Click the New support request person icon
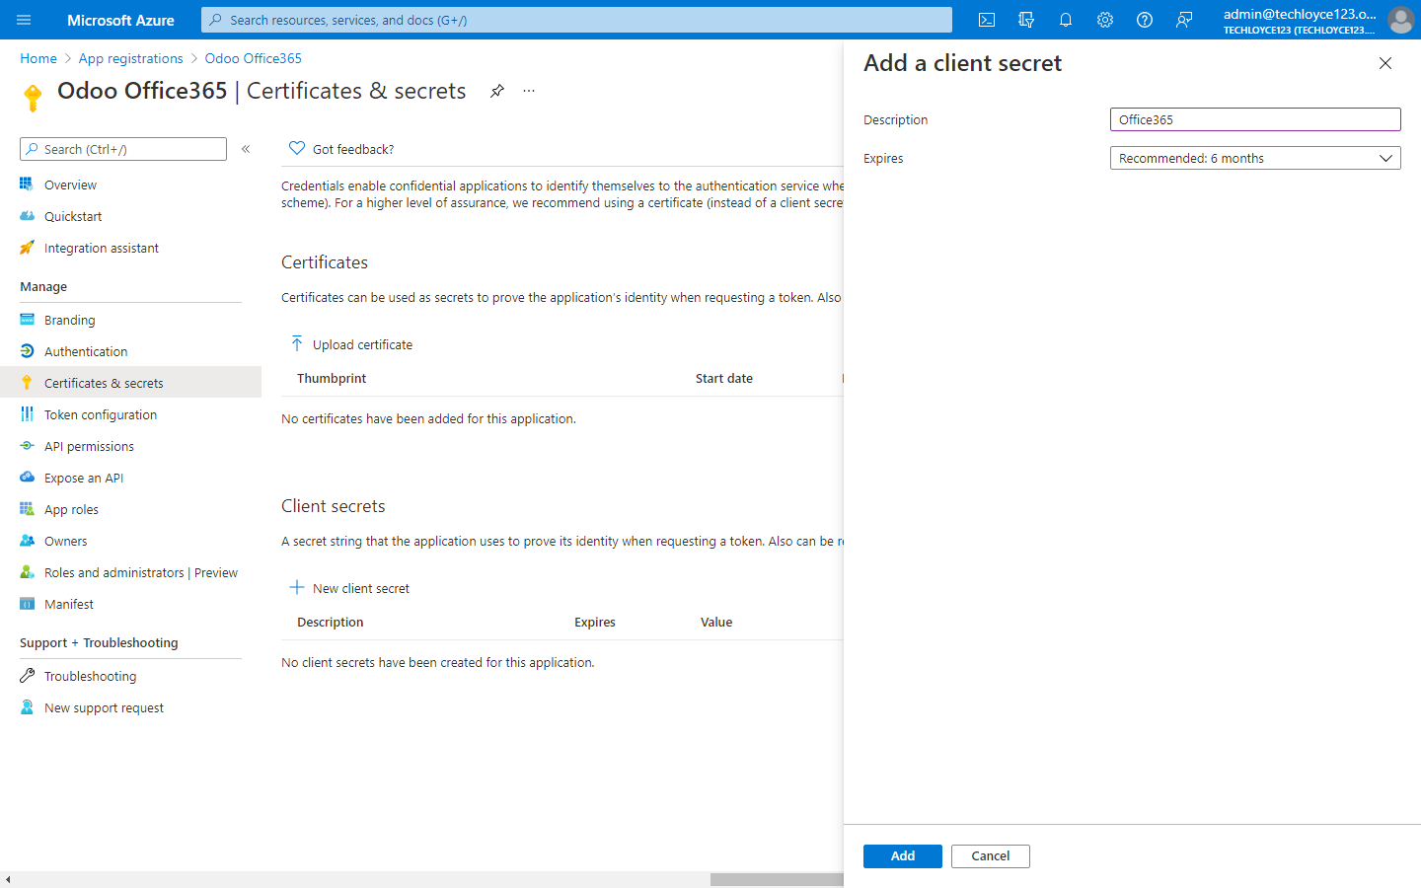Viewport: 1421px width, 888px height. [27, 707]
